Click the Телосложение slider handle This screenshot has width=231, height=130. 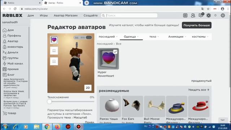pyautogui.click(x=49, y=101)
